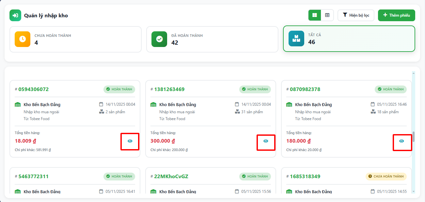Switch to table list view

pyautogui.click(x=327, y=15)
